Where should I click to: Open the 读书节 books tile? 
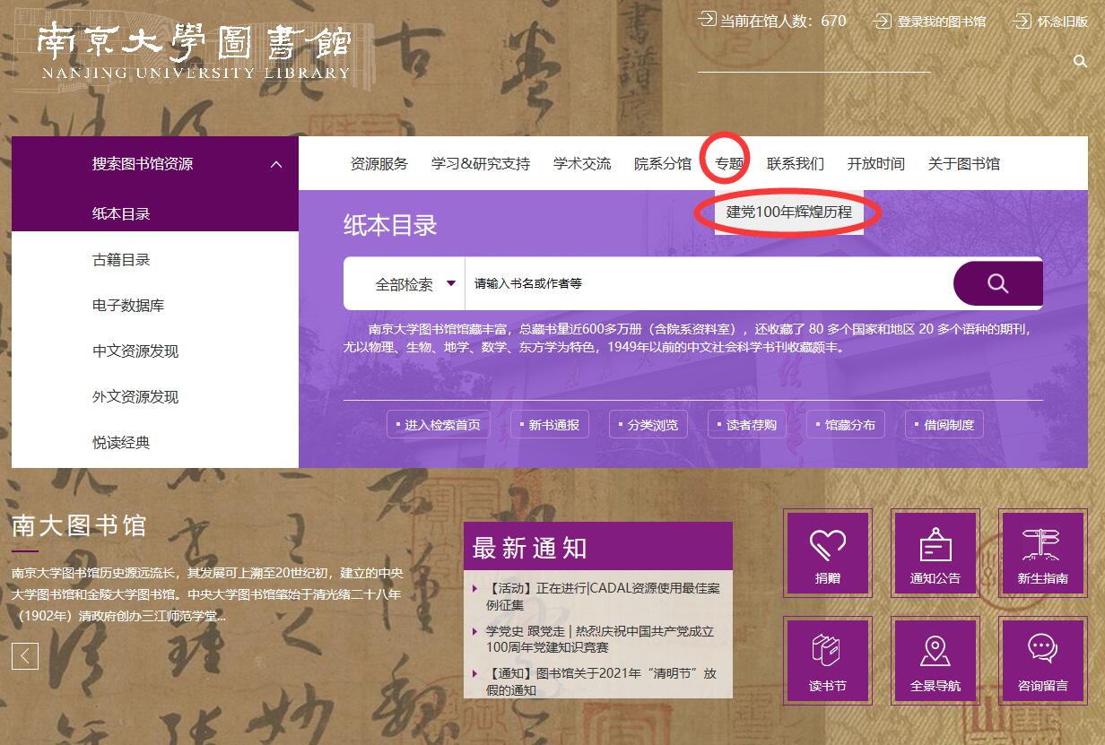click(x=828, y=661)
